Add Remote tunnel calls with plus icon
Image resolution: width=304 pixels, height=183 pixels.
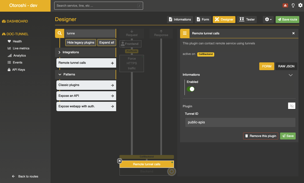click(112, 63)
